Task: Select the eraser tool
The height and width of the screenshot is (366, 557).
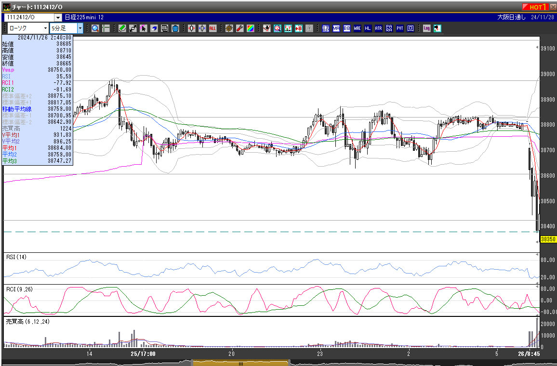Action: click(154, 28)
